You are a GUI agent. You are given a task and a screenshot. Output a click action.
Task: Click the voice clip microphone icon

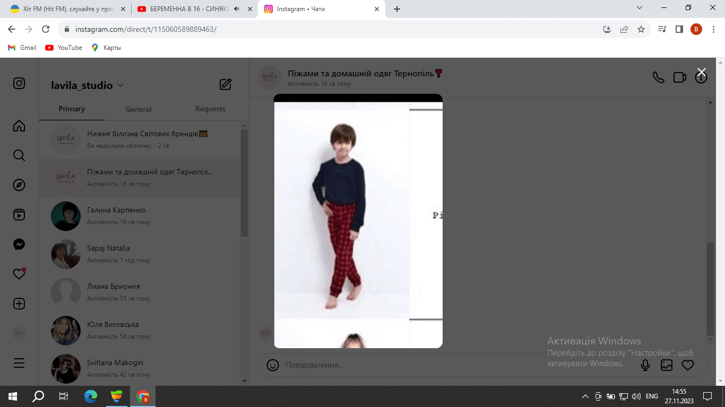[x=645, y=365]
